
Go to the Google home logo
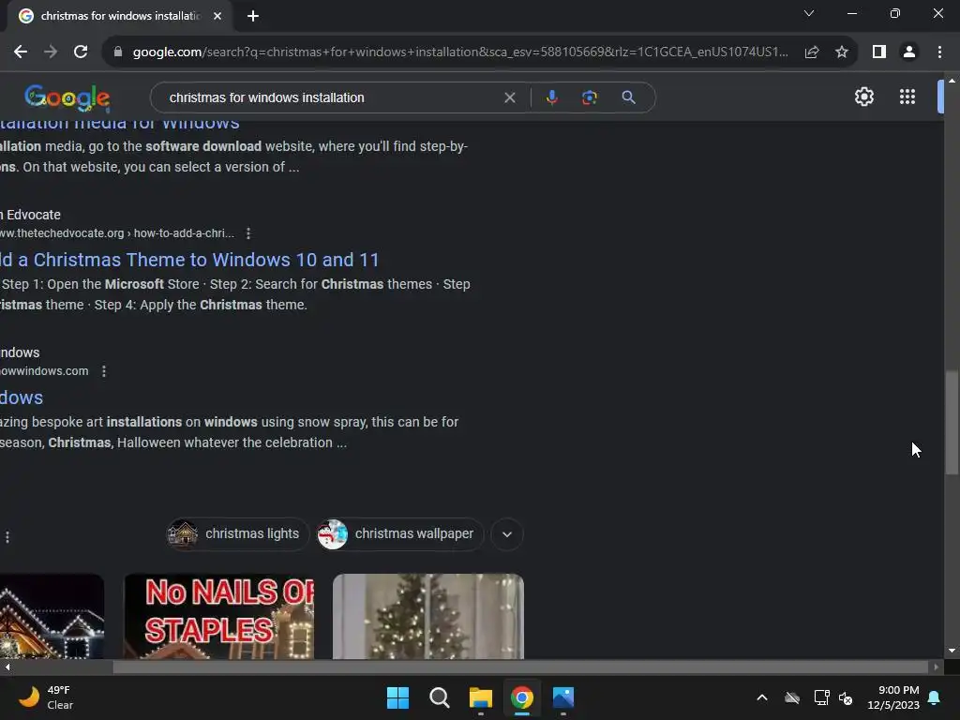(x=67, y=97)
